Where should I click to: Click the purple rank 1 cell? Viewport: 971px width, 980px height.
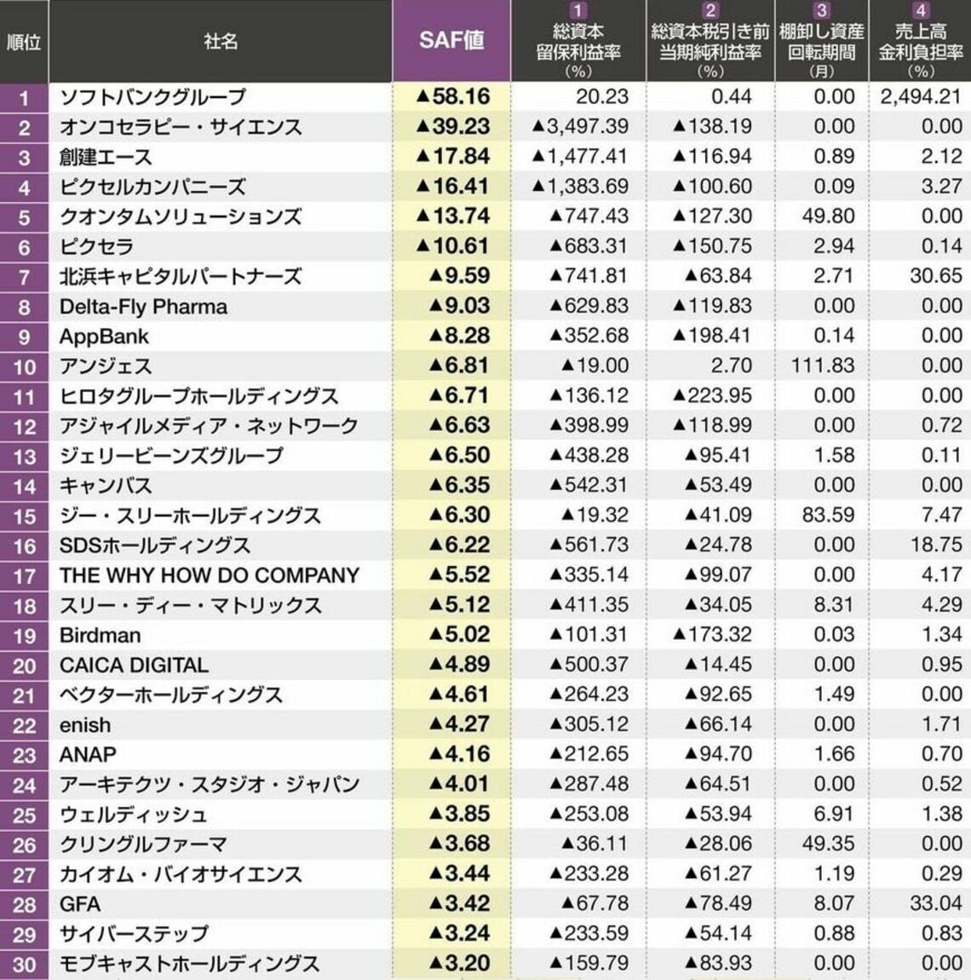coord(24,97)
